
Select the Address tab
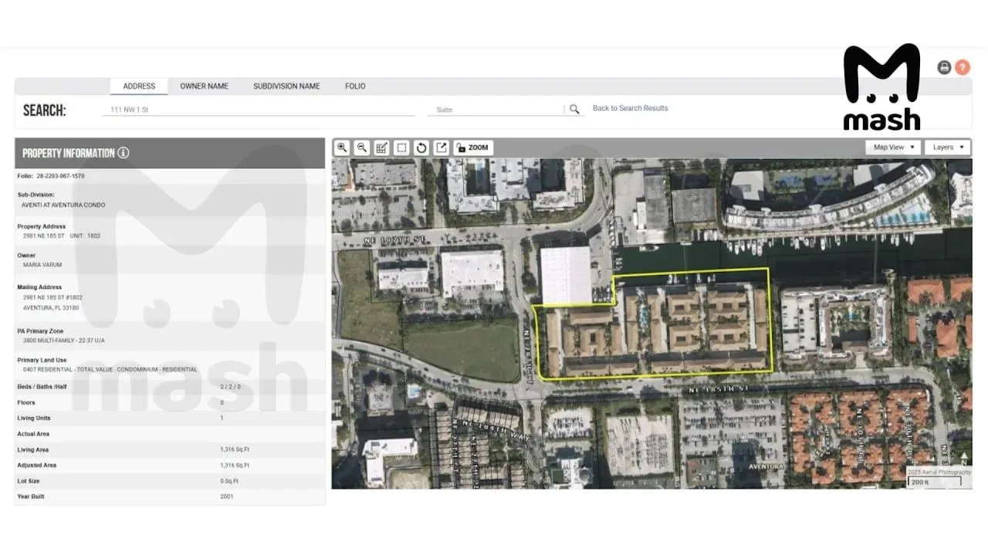pos(139,86)
